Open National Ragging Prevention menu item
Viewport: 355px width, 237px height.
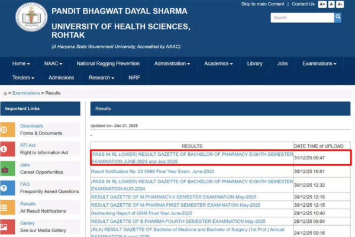[108, 64]
